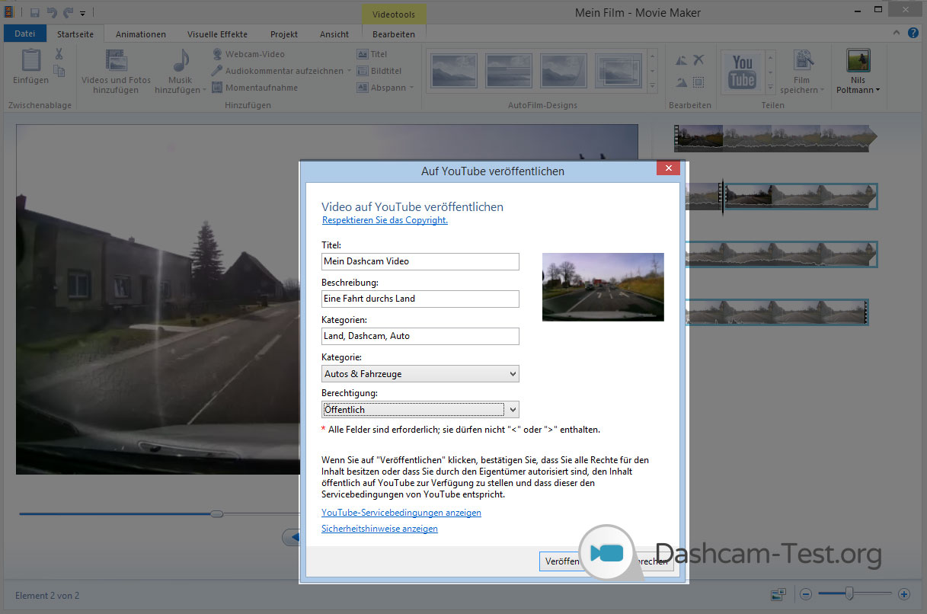Click thumbnail view icon in status bar

click(778, 594)
